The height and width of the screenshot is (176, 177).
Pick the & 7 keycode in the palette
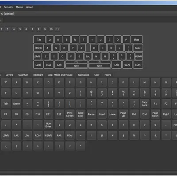[145, 93]
